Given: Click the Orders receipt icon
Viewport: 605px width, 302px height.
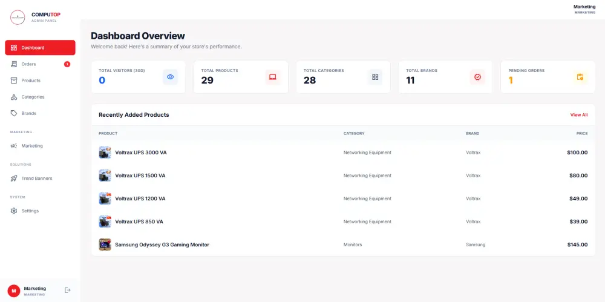Looking at the screenshot, I should click(14, 64).
